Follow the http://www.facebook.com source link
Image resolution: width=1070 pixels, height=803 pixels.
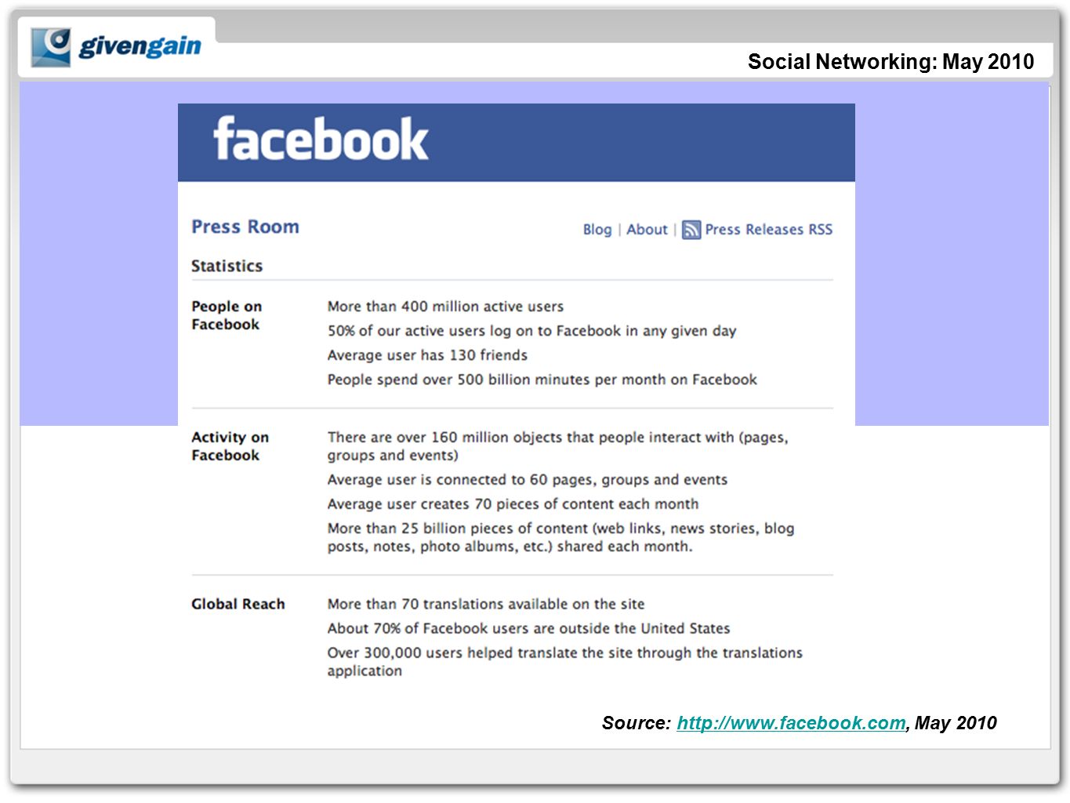click(791, 723)
